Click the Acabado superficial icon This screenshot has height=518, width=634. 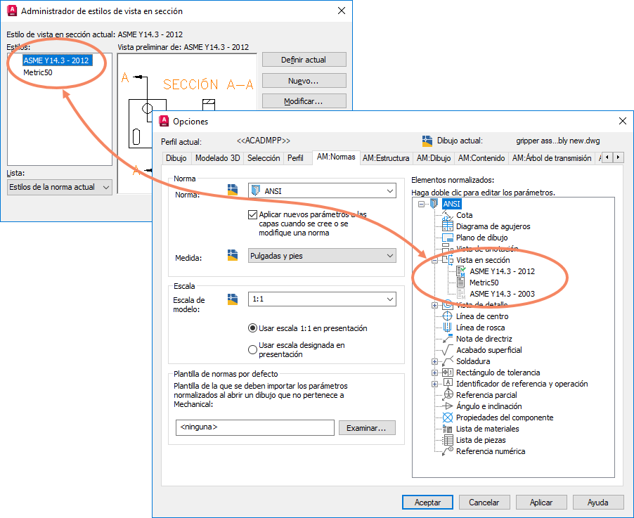[447, 350]
